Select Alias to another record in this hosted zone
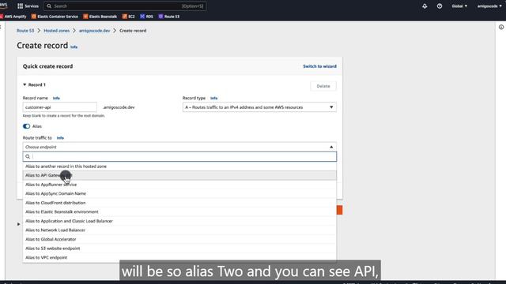This screenshot has width=506, height=284. point(179,166)
